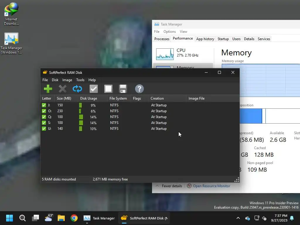Switch to the App history tab
The image size is (300, 225).
click(x=205, y=39)
